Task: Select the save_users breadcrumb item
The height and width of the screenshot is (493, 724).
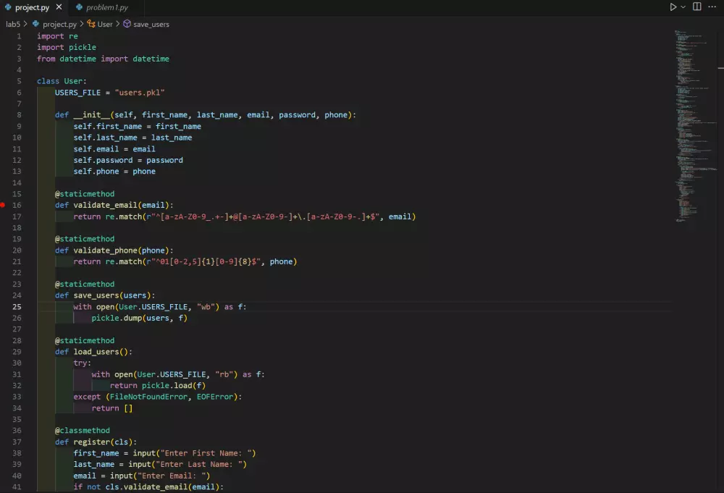Action: point(151,24)
